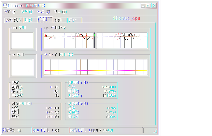The width and height of the screenshot is (212, 136).
Task: Click the 句柄数 (Handles) row
Action: coord(35,87)
